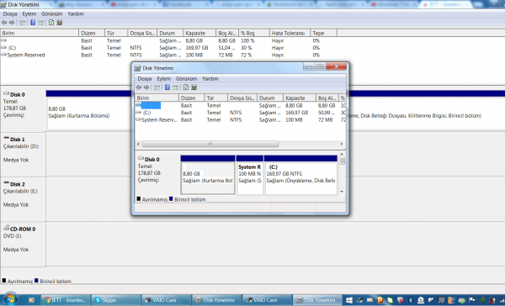The image size is (505, 306).
Task: Sort by Hata Toleransı column in background window
Action: tap(290, 33)
